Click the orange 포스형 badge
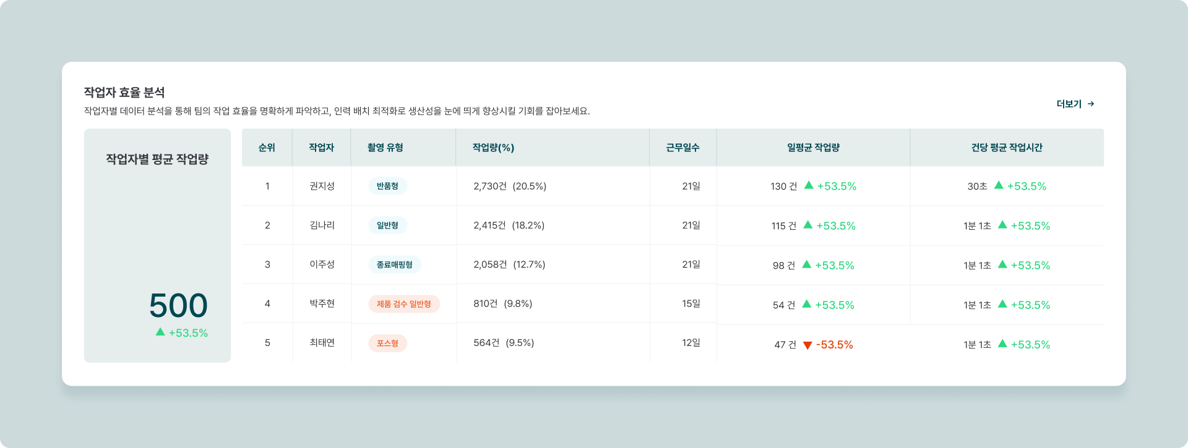 coord(387,343)
